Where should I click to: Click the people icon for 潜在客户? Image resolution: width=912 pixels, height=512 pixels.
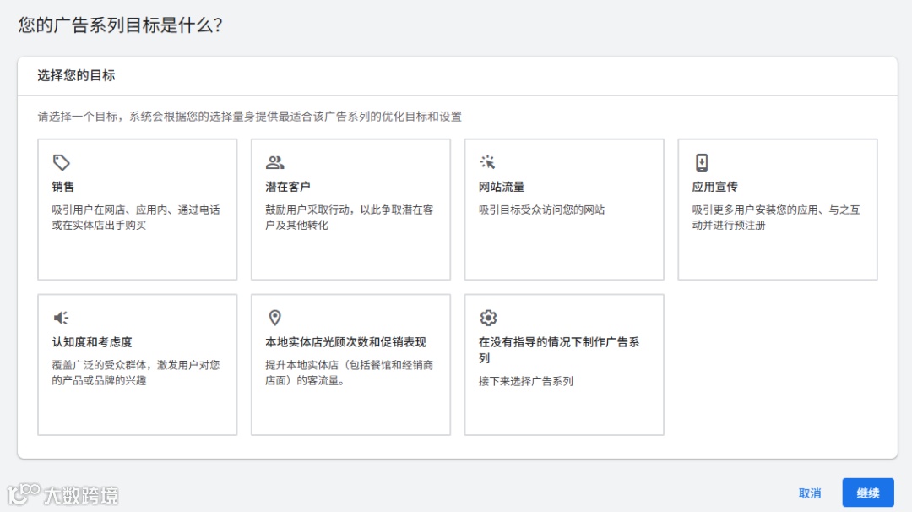[274, 162]
